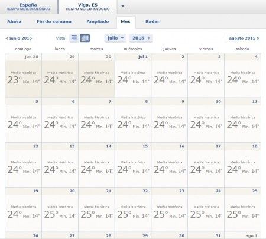Click day 20 calendar cell
Viewport: 266px width, 239px height.
coord(60,209)
